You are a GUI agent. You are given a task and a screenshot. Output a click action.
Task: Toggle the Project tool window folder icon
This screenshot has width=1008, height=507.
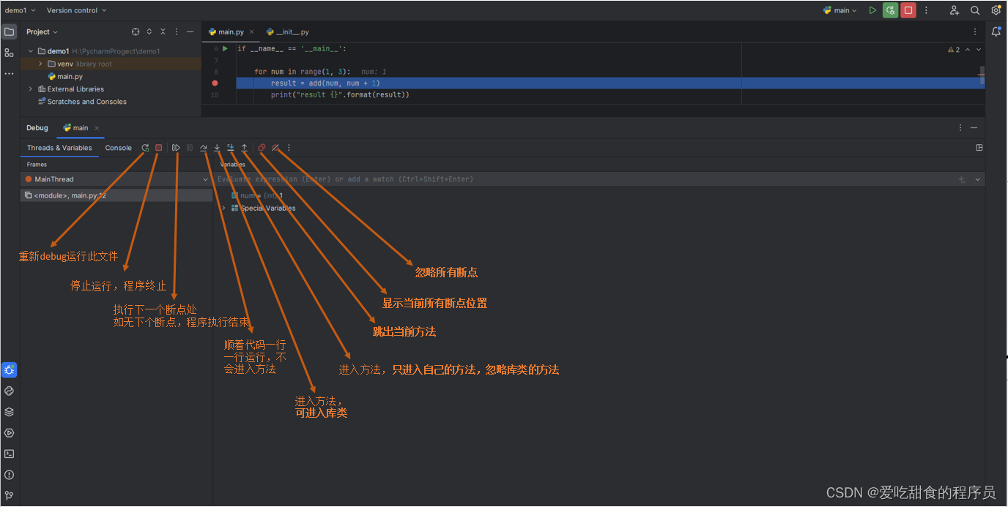tap(9, 31)
